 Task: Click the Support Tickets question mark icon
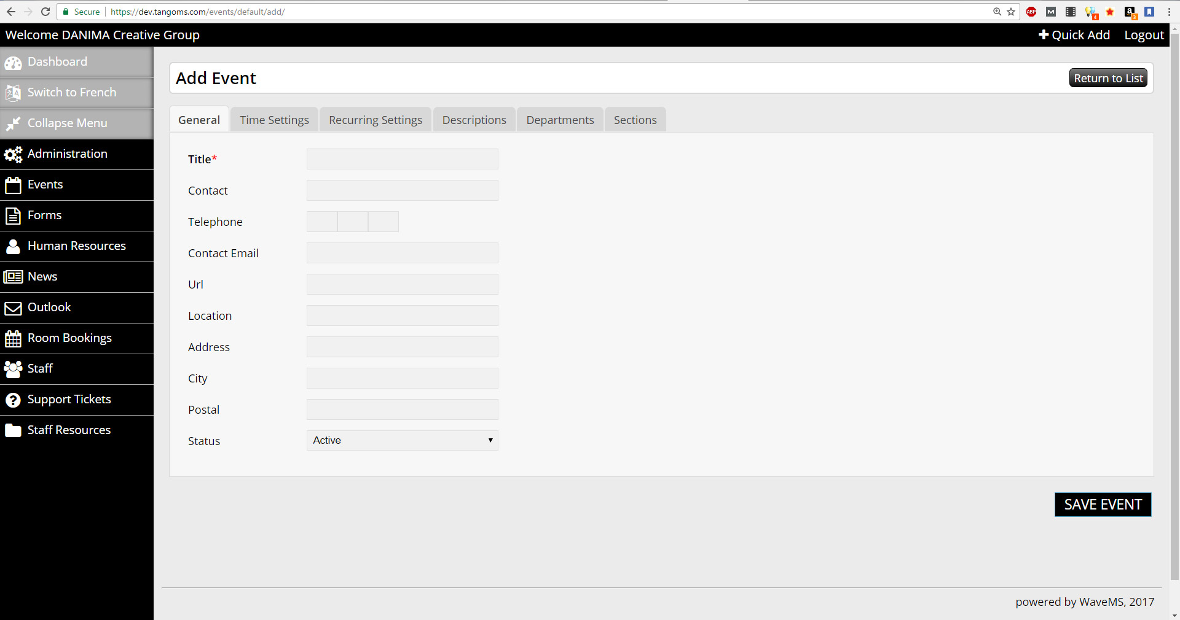pyautogui.click(x=13, y=400)
